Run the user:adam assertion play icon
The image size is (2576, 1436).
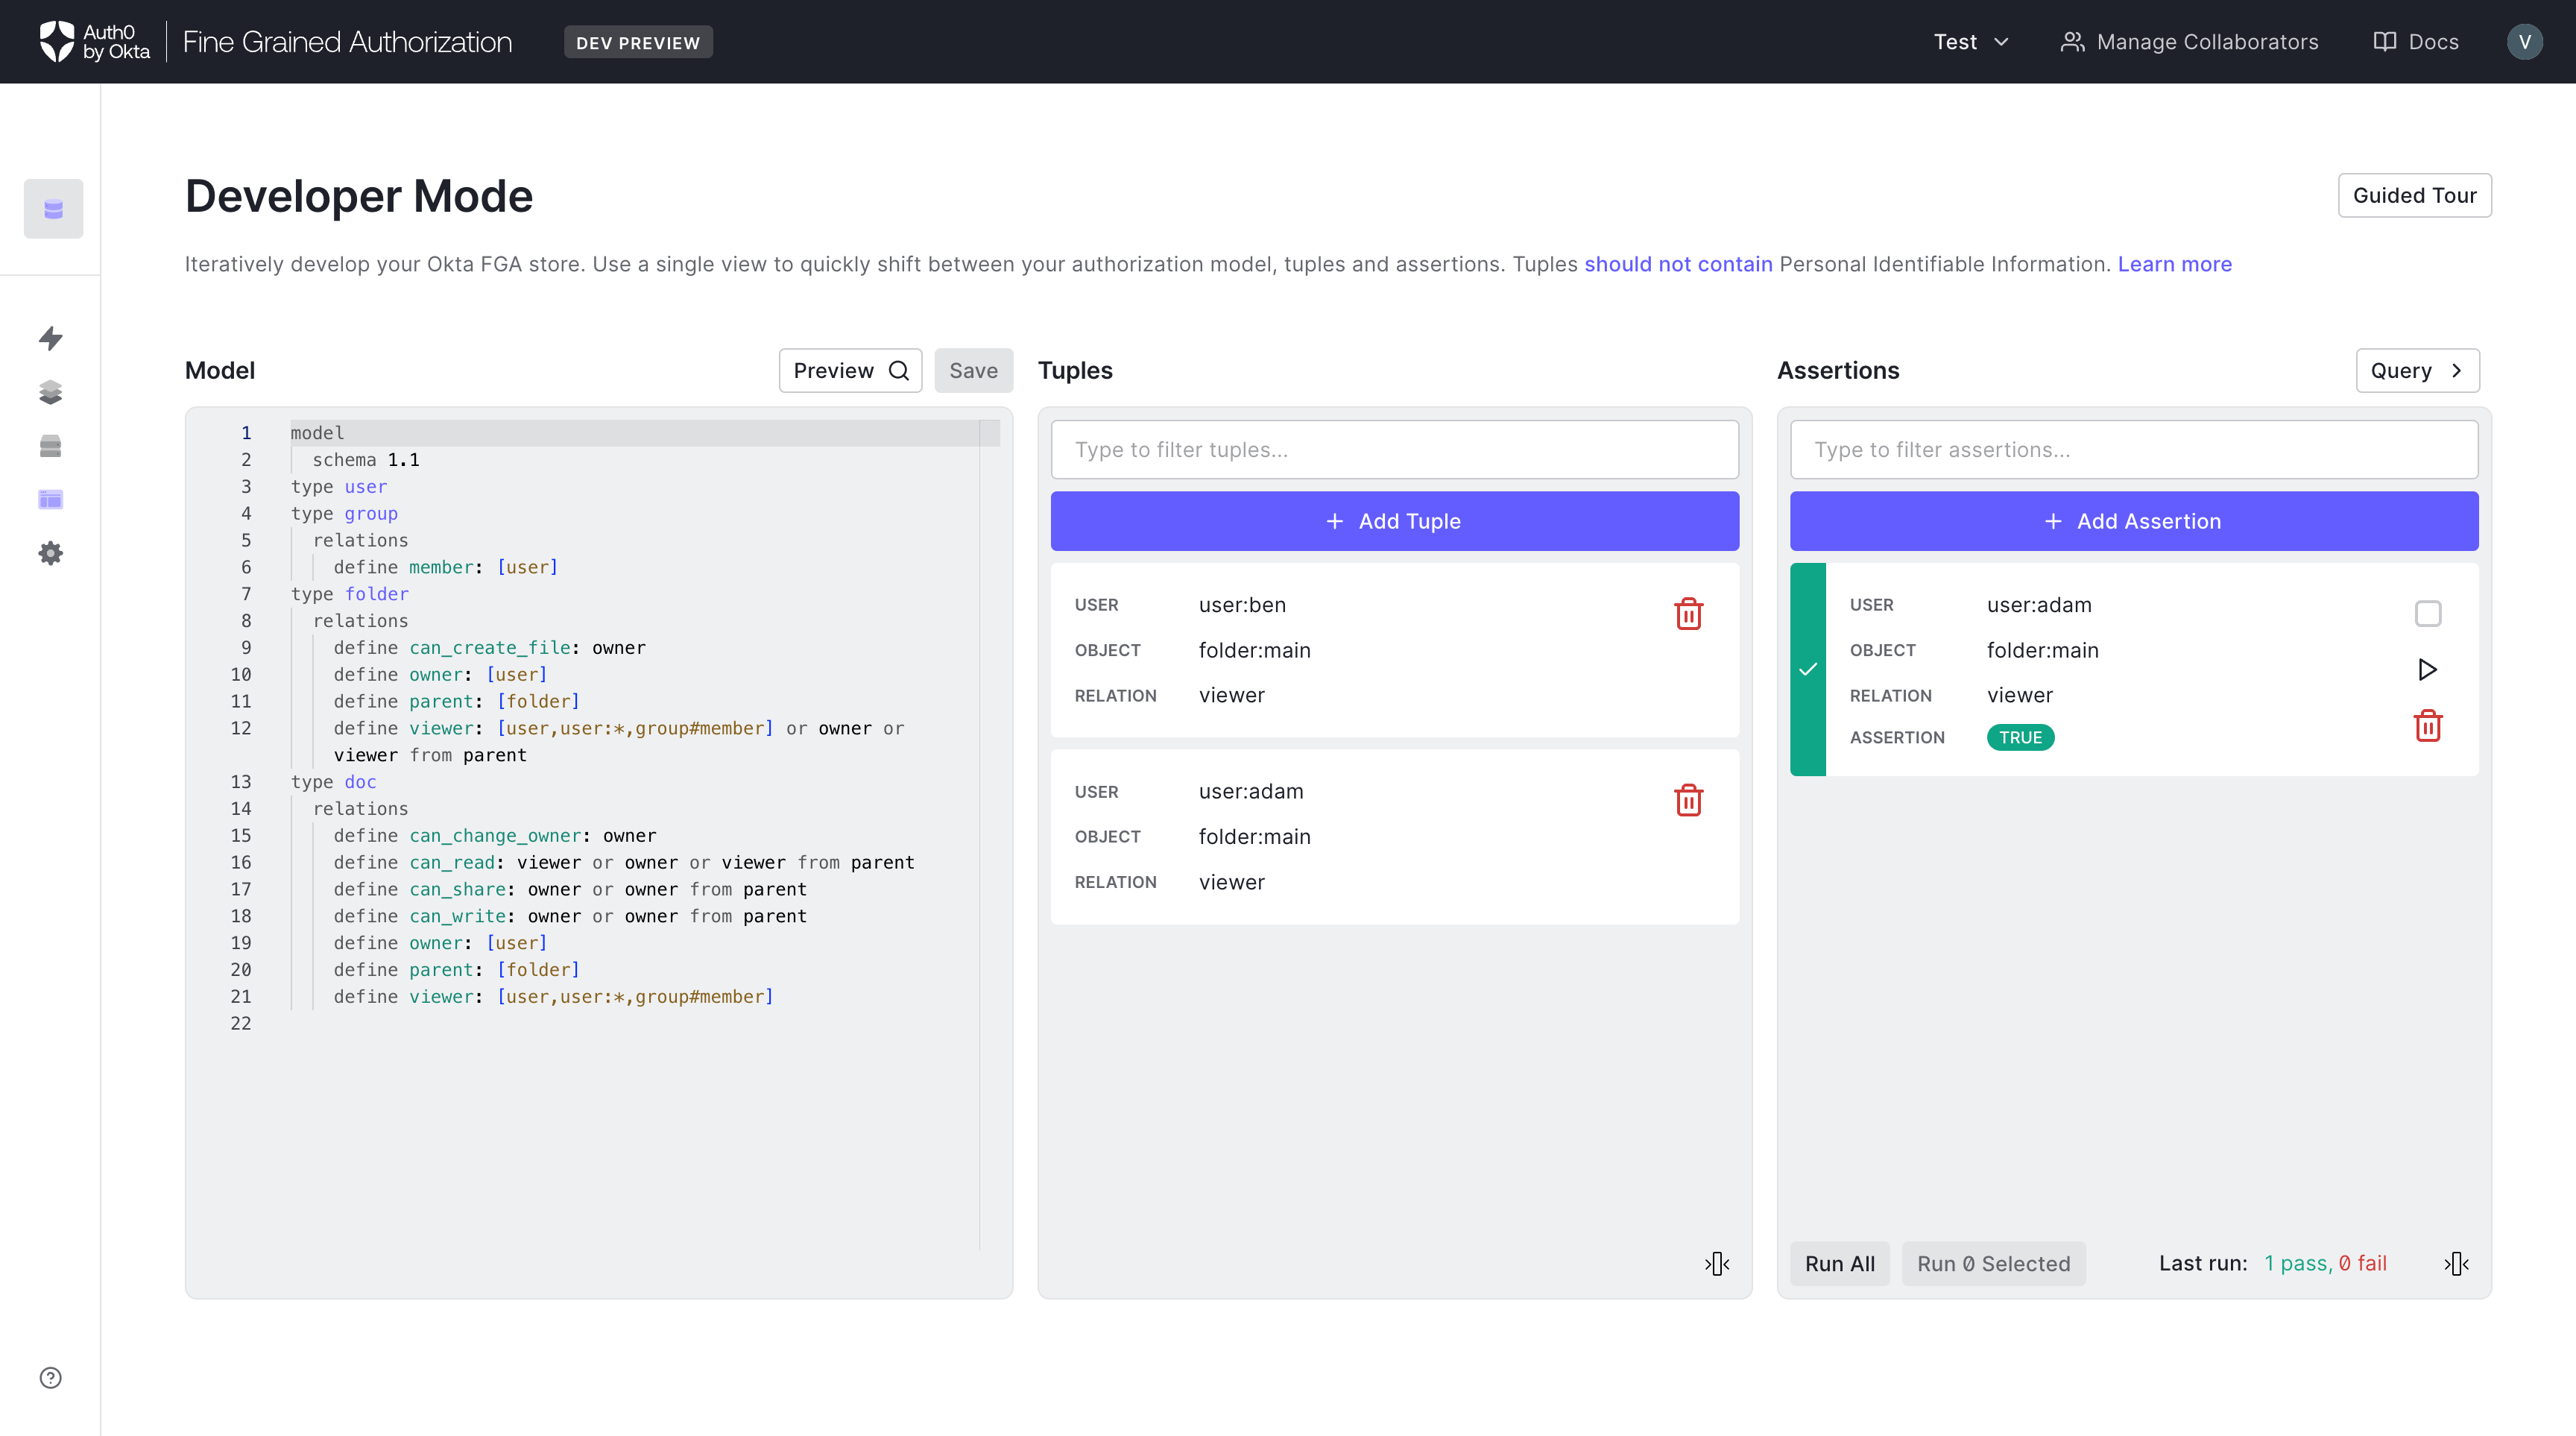(2427, 669)
